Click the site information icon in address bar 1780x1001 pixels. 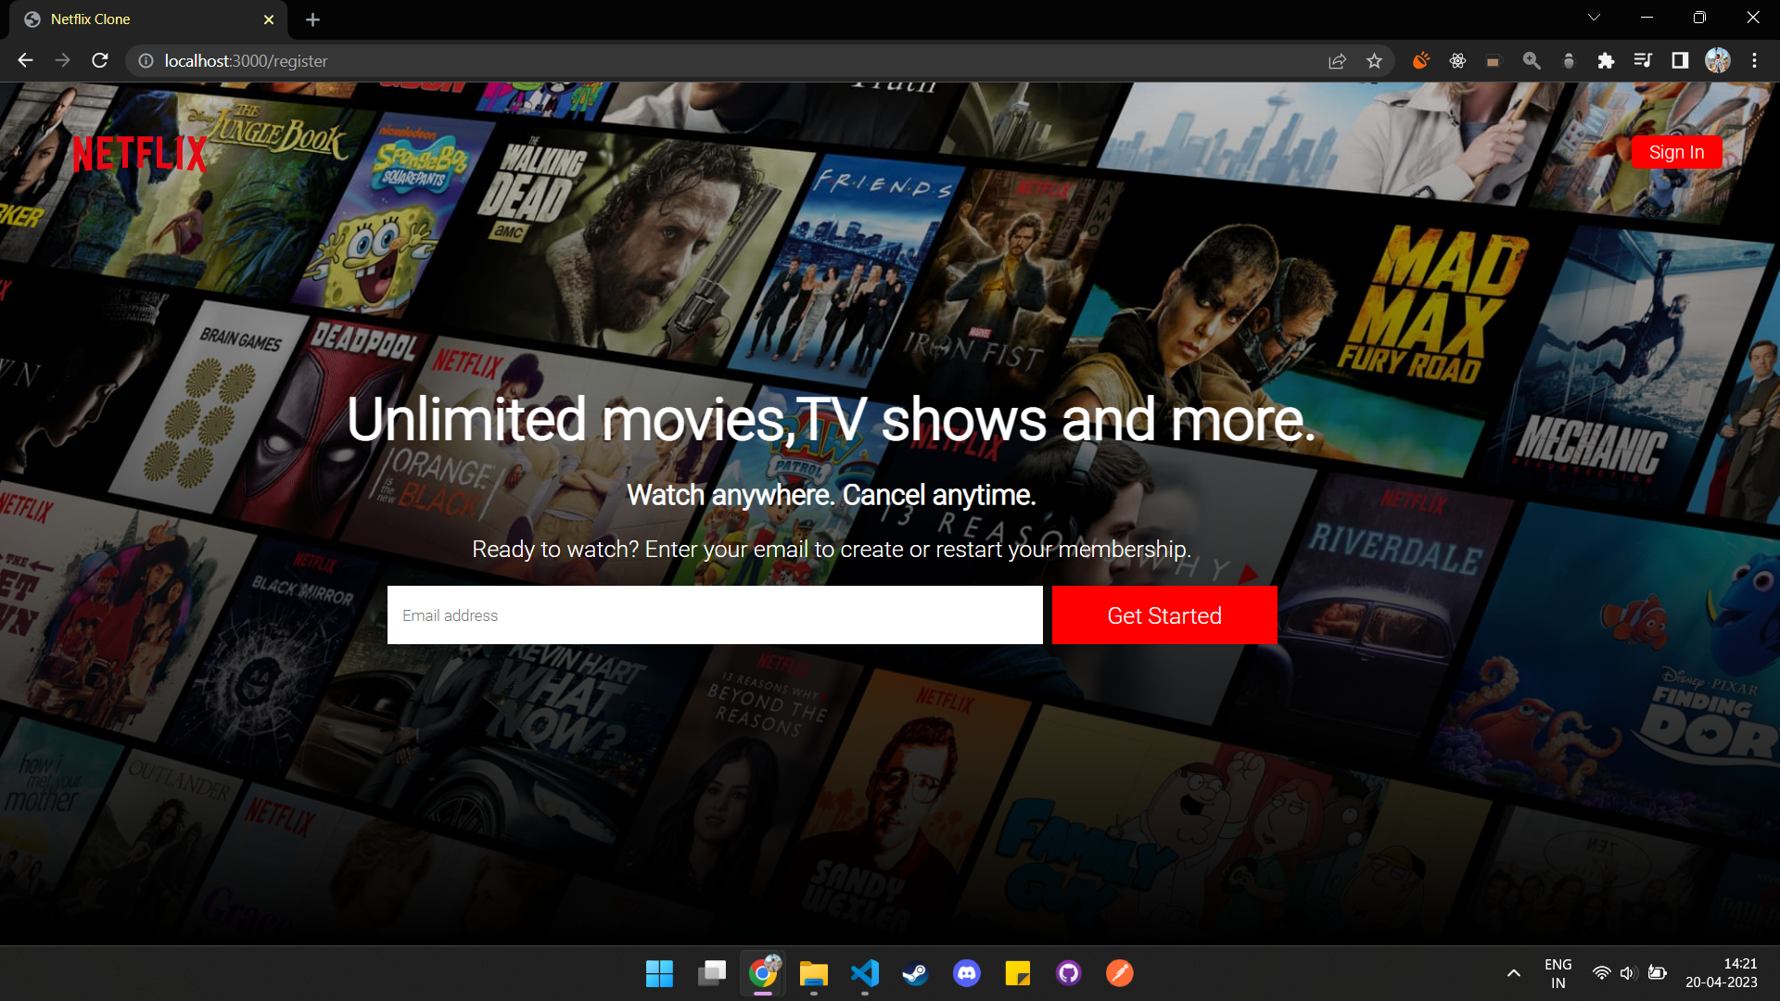[146, 60]
